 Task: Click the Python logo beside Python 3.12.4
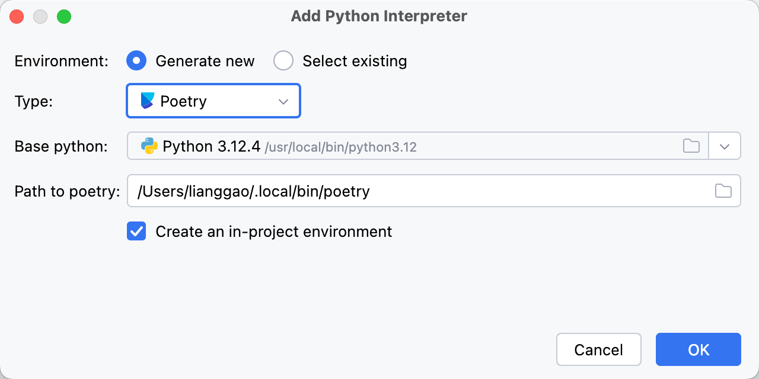click(x=149, y=146)
